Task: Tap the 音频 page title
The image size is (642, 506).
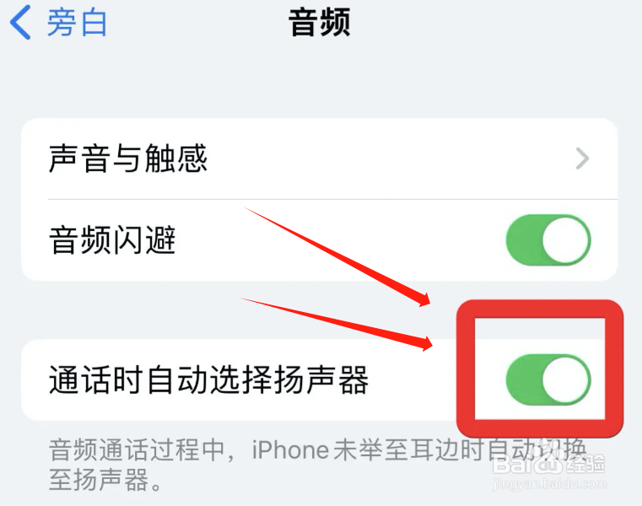Action: click(320, 23)
